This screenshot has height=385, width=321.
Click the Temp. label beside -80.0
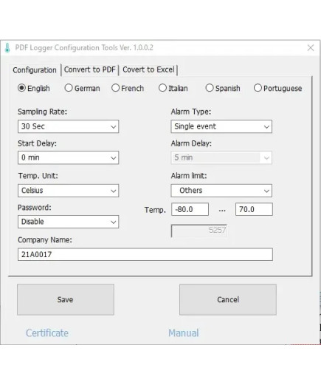(x=155, y=210)
